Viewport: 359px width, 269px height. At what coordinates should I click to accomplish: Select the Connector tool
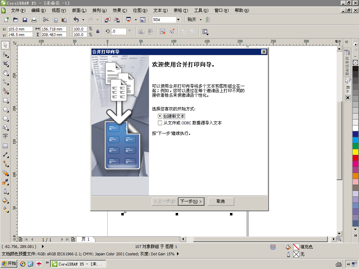tap(5, 164)
